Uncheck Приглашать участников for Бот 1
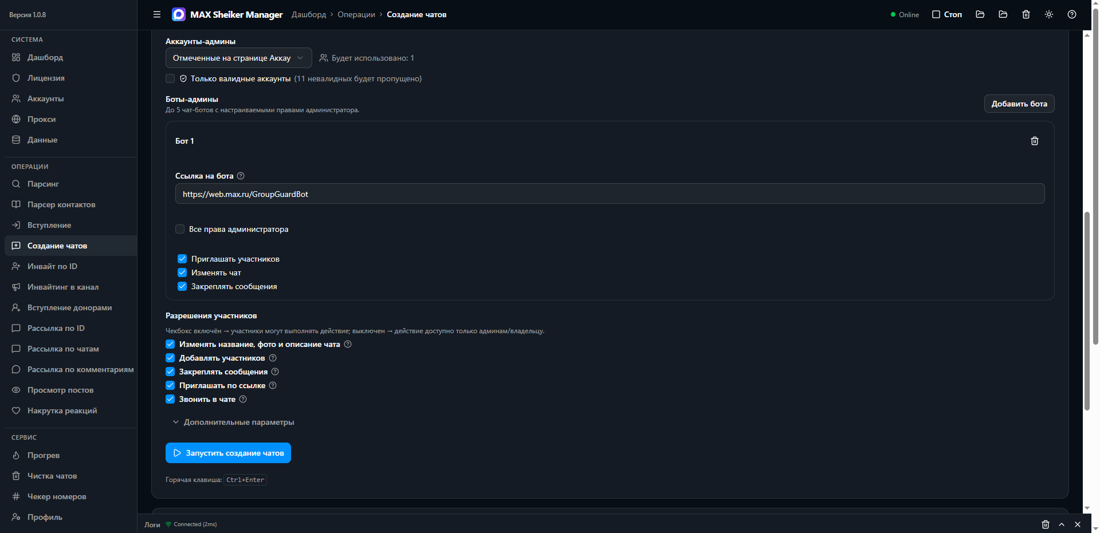This screenshot has height=533, width=1100. (182, 259)
